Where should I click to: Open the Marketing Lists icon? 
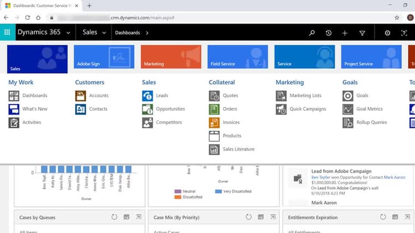[x=281, y=96]
